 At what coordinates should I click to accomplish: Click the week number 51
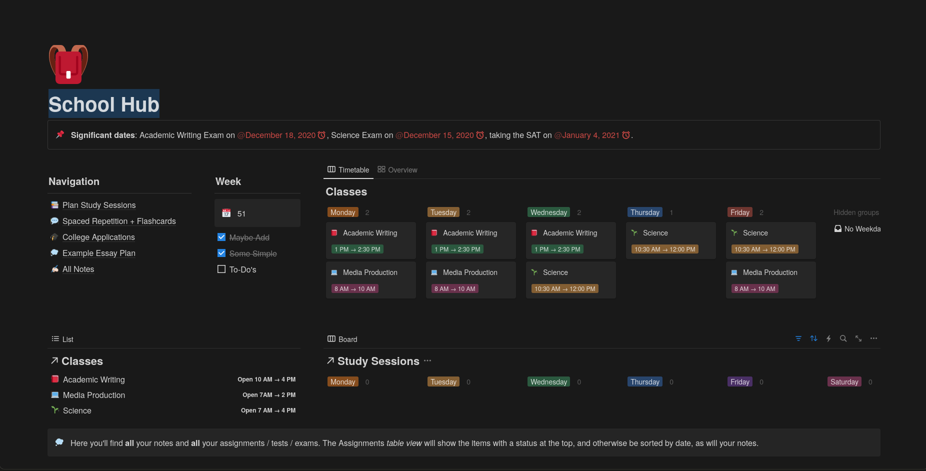(241, 213)
